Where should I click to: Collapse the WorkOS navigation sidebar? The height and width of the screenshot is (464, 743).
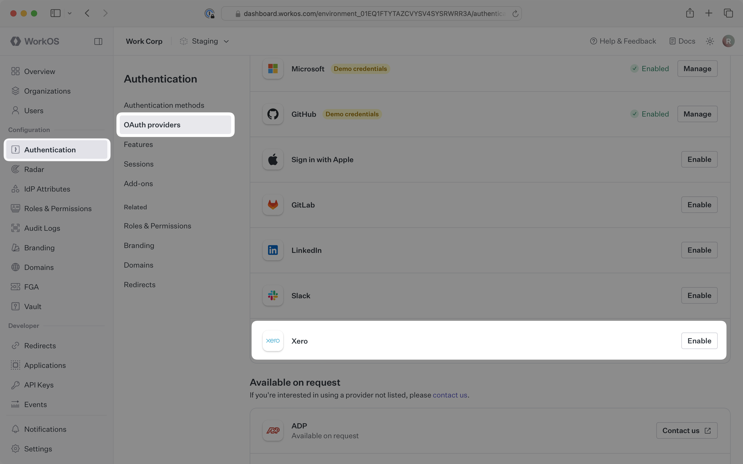(x=98, y=41)
